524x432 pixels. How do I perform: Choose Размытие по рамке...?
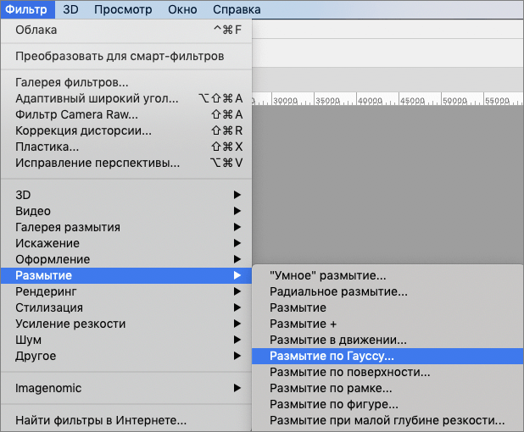(x=387, y=388)
